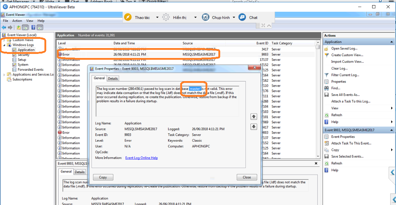
Task: Click the blue question mark help toolbar icon
Action: pos(33,27)
